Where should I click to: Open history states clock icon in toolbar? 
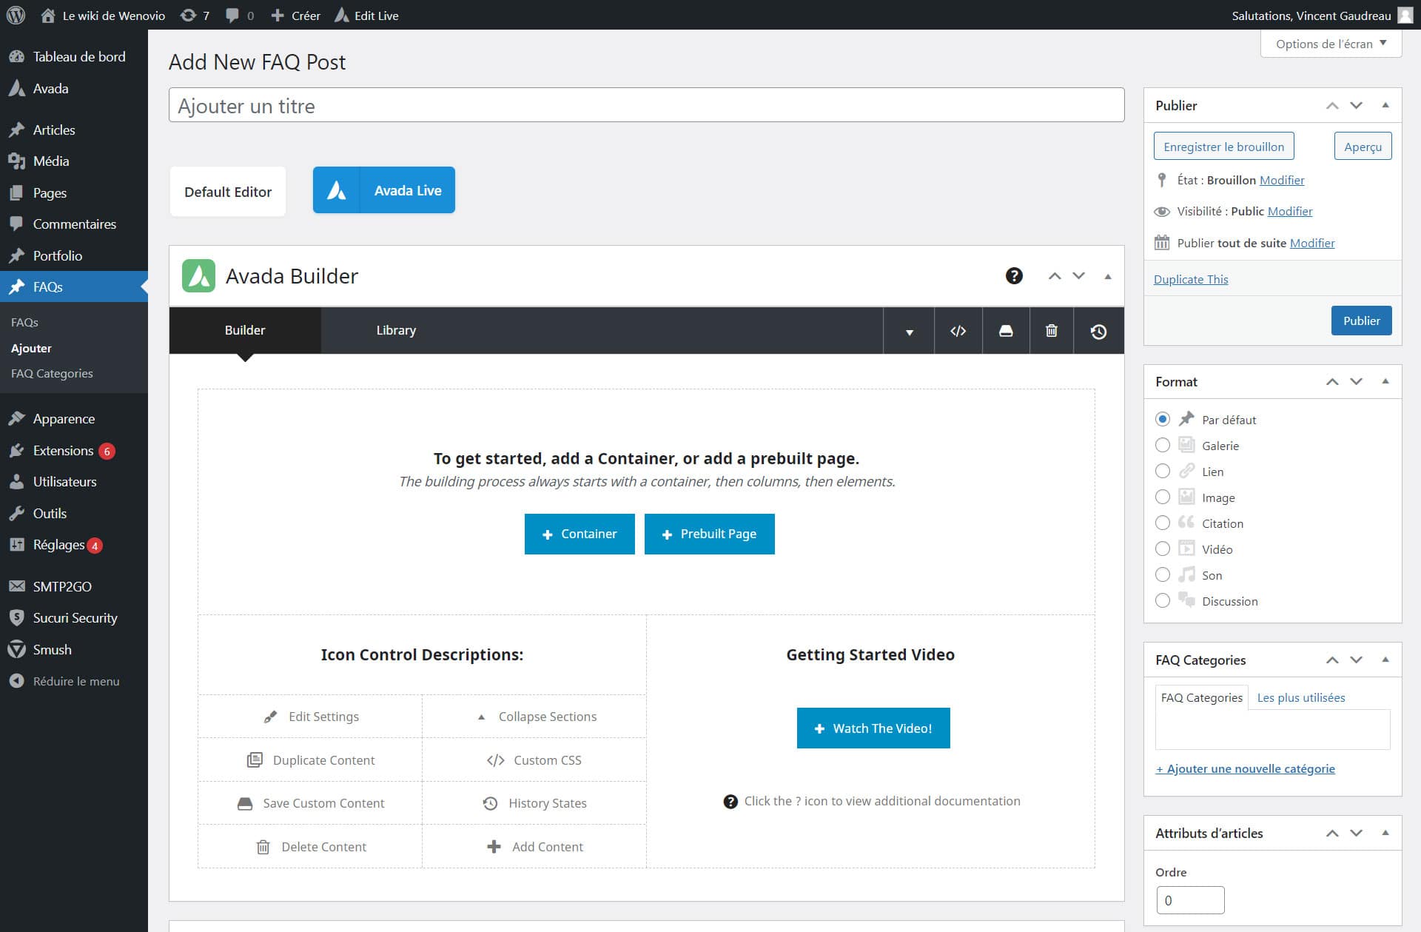1098,331
